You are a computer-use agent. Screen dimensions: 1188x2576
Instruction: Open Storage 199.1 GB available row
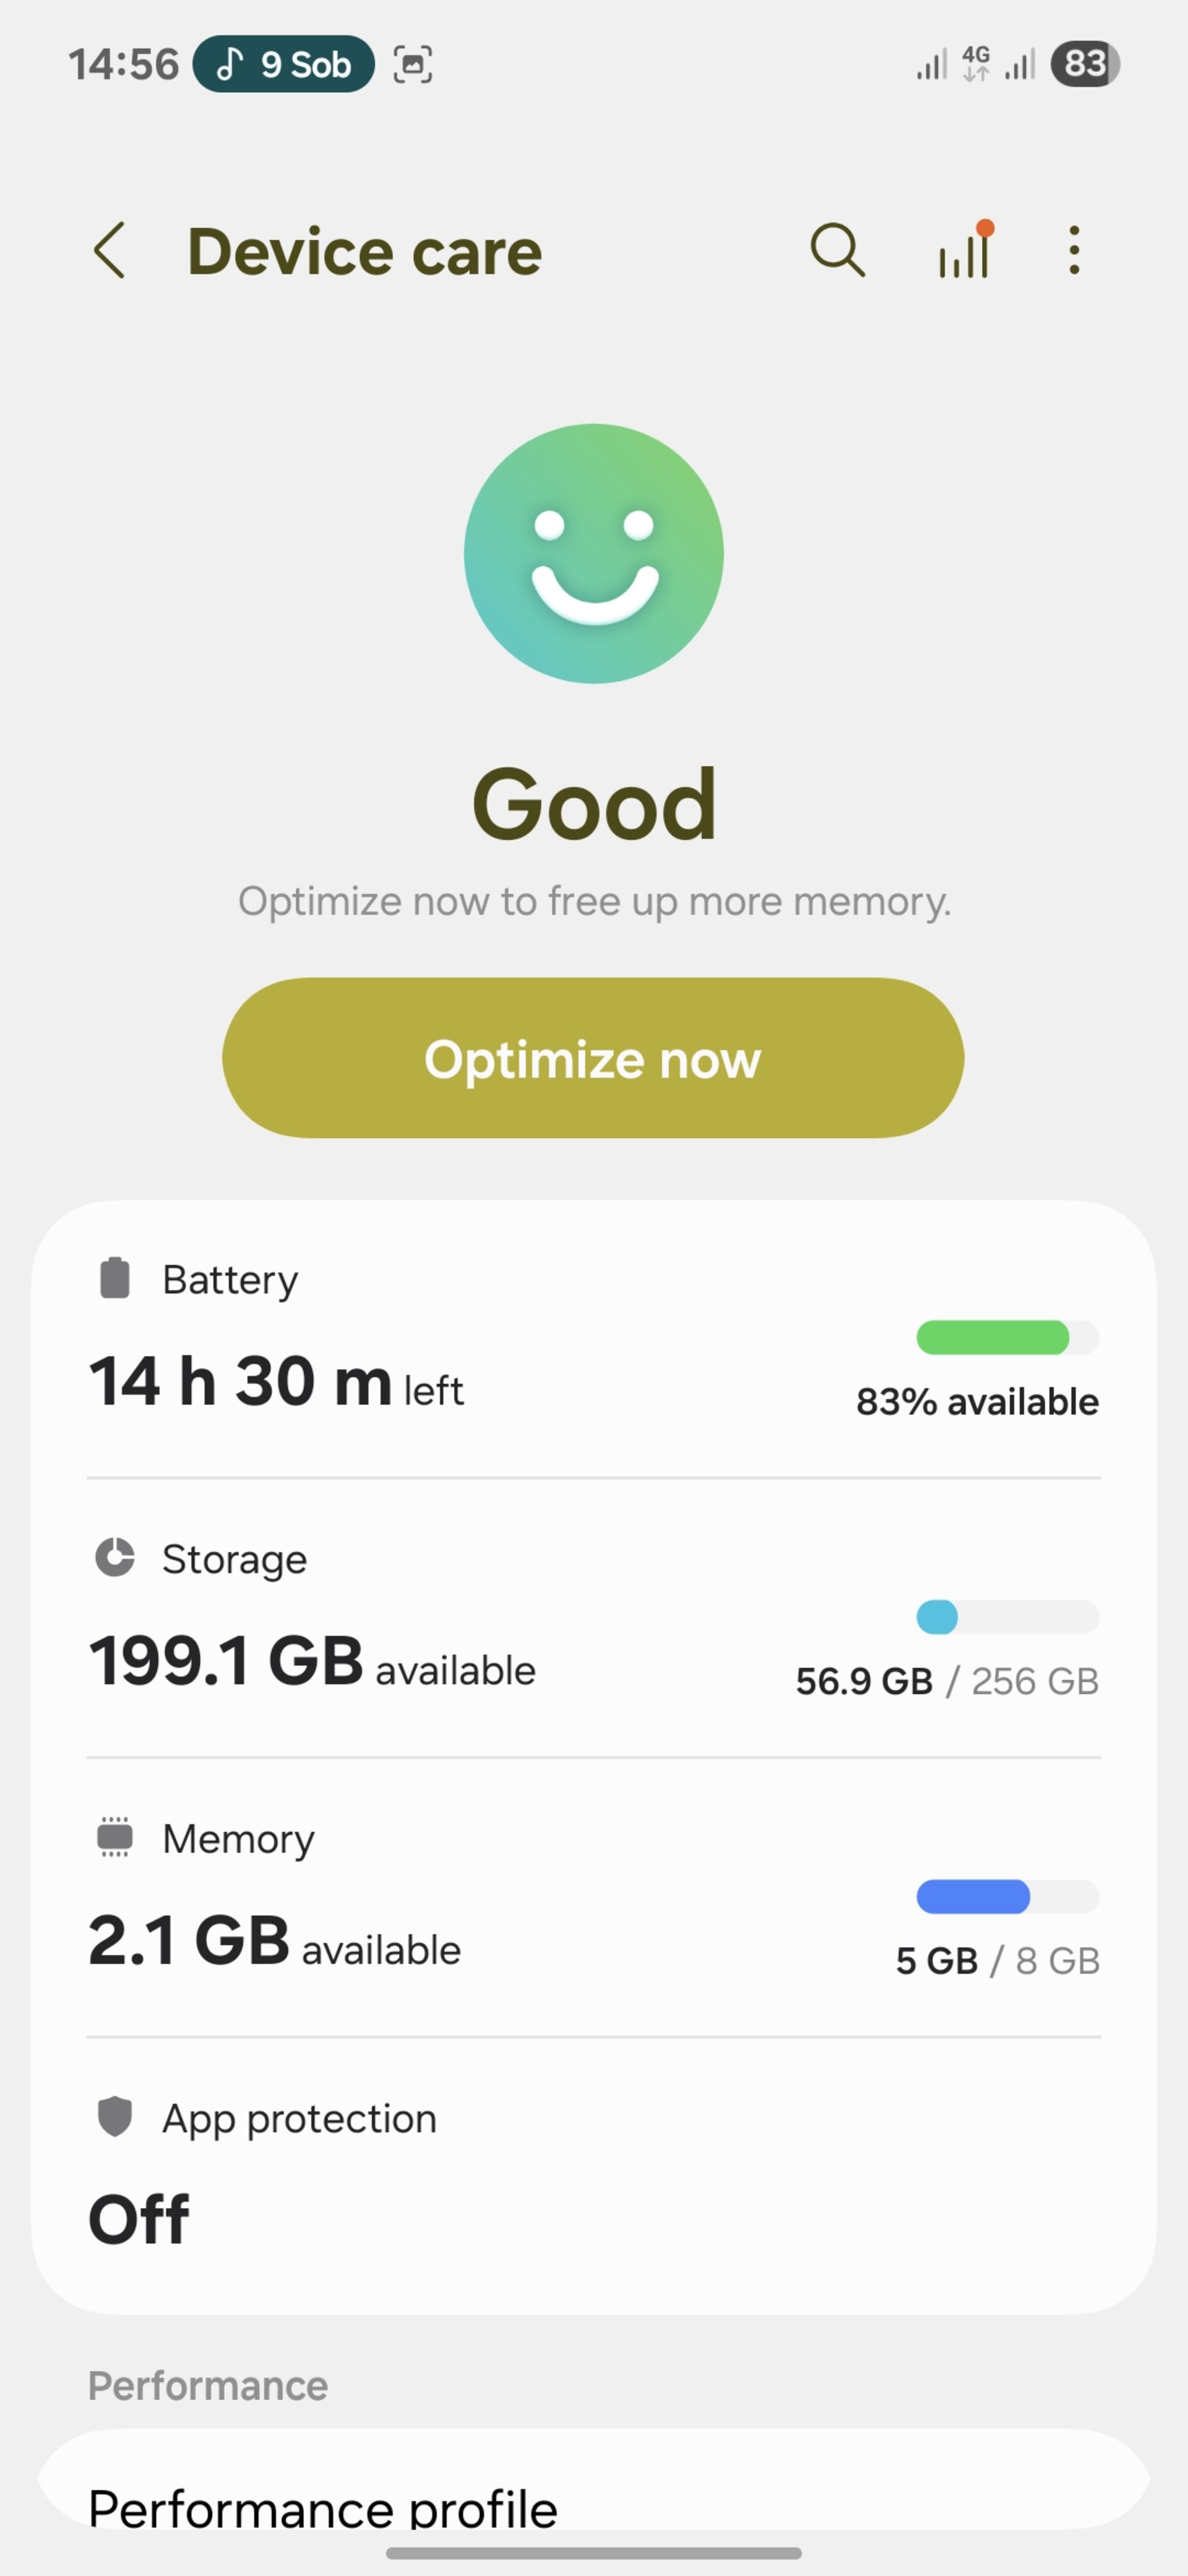coord(593,1618)
